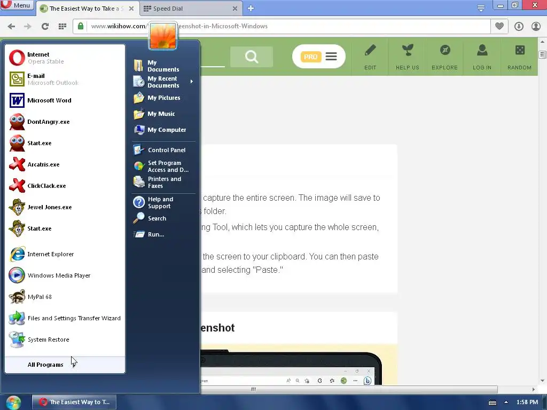Open Help and Support

(x=163, y=202)
